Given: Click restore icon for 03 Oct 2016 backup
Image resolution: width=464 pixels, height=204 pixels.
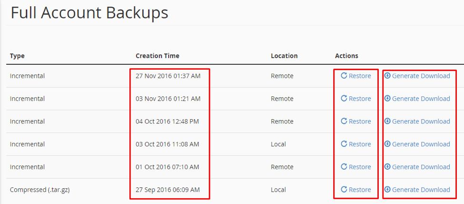Looking at the screenshot, I should click(x=344, y=144).
